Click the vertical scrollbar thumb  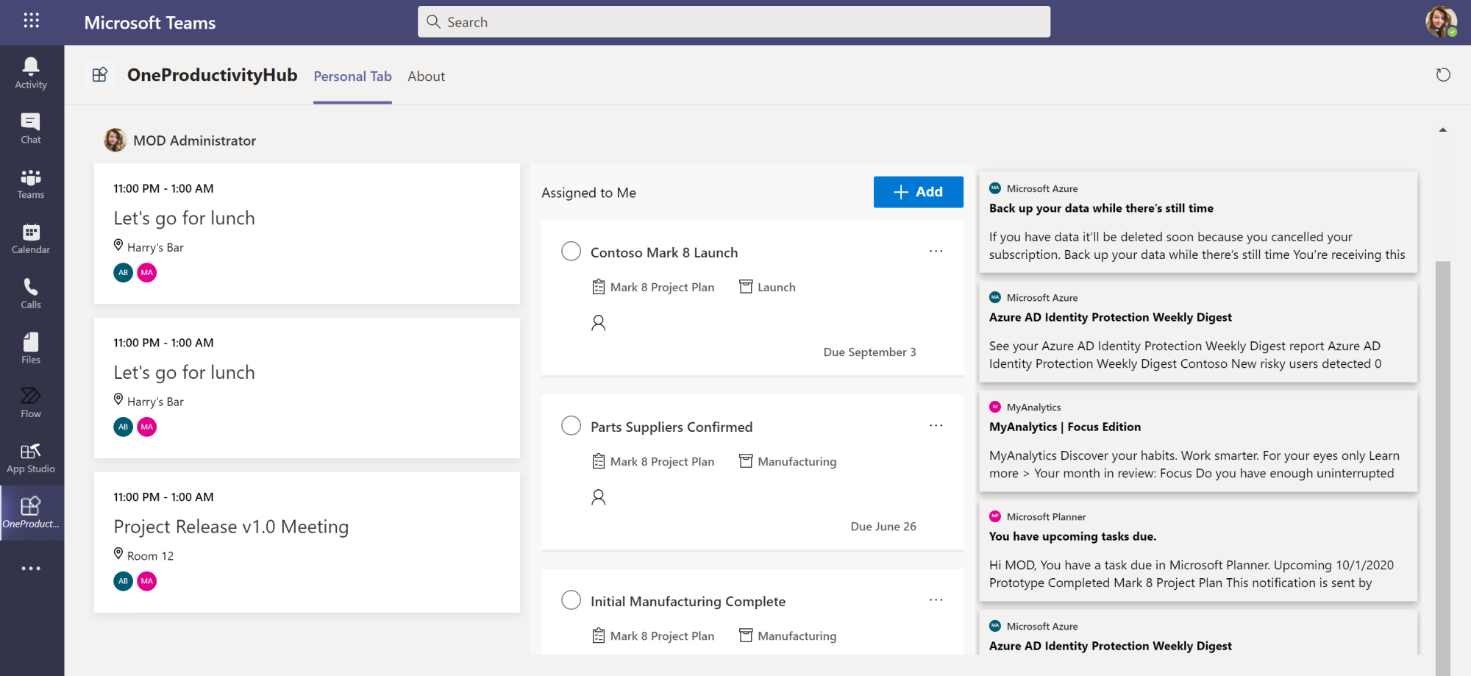click(1443, 468)
